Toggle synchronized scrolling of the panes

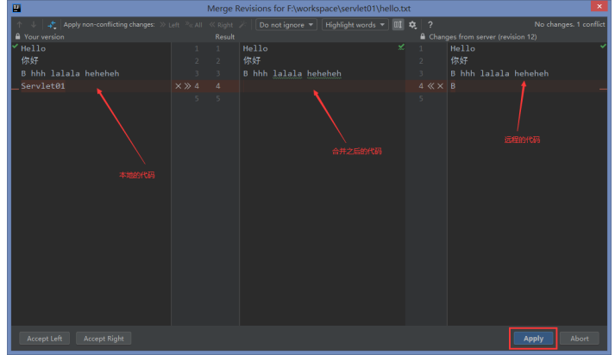pos(398,25)
